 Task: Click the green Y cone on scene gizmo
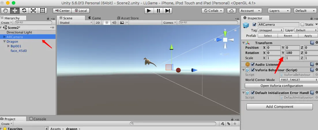point(225,33)
